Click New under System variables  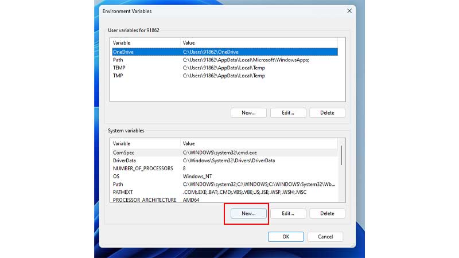(x=248, y=213)
